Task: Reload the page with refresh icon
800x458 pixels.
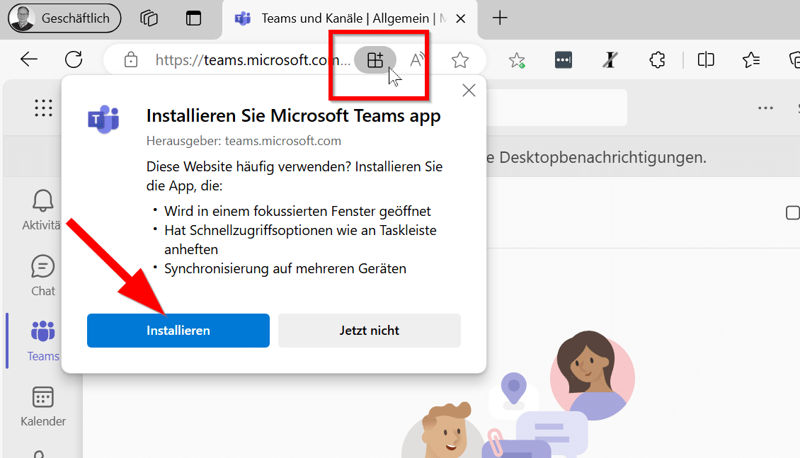Action: [x=74, y=59]
